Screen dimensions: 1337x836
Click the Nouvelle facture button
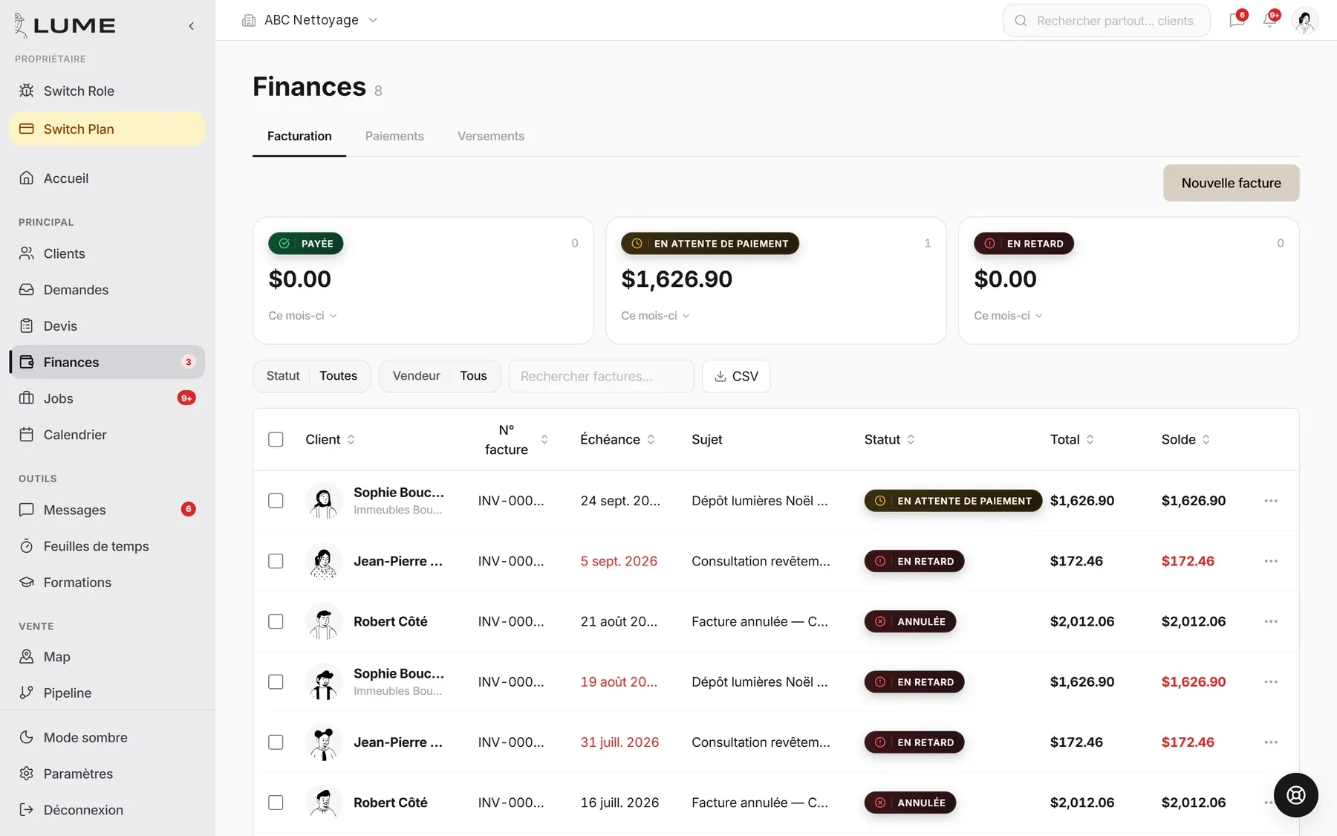tap(1231, 183)
